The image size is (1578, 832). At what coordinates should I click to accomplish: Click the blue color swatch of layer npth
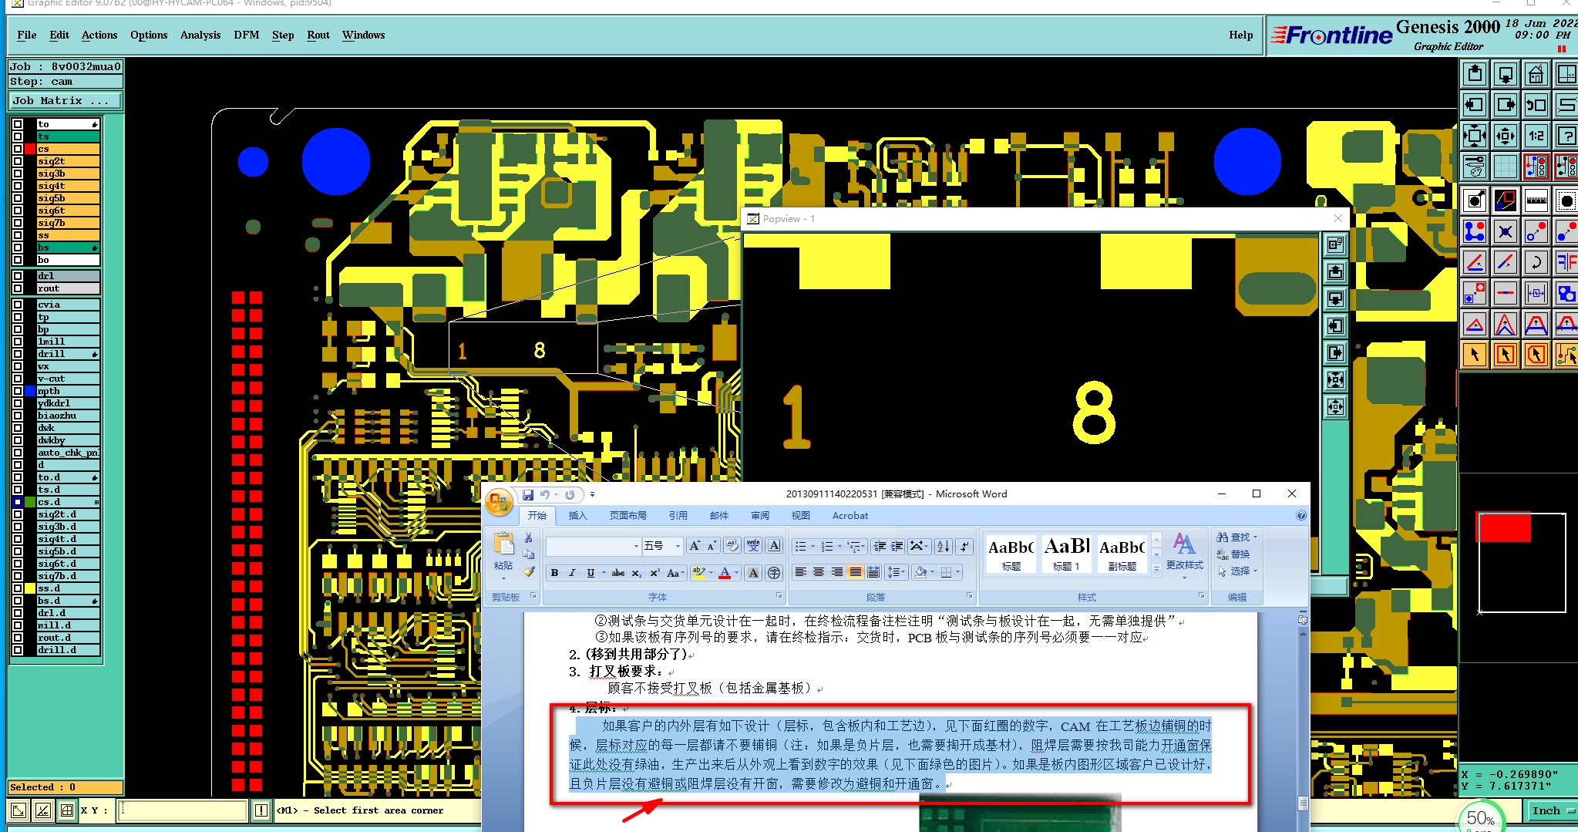[30, 391]
